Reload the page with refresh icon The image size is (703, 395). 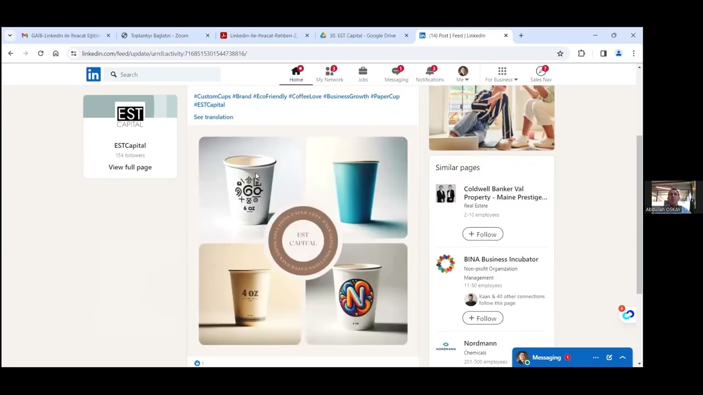coord(41,53)
